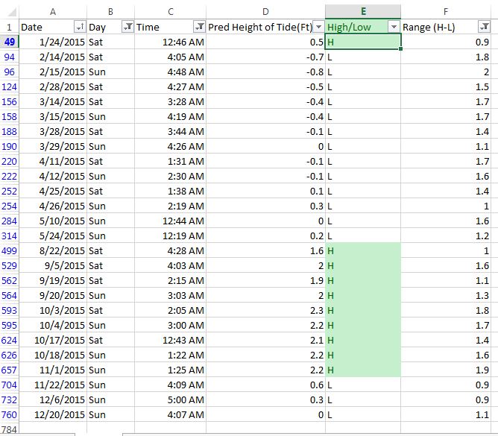Click the 12/20/2015 date cell

point(52,414)
